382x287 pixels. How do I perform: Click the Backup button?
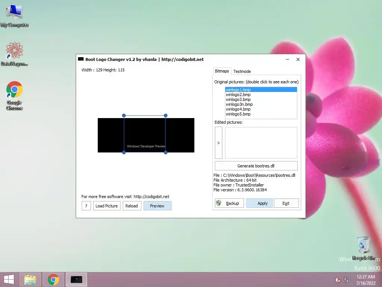[x=229, y=203]
